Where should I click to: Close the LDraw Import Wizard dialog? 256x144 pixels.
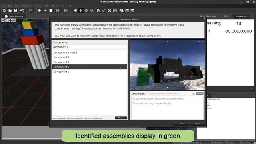coord(204,19)
